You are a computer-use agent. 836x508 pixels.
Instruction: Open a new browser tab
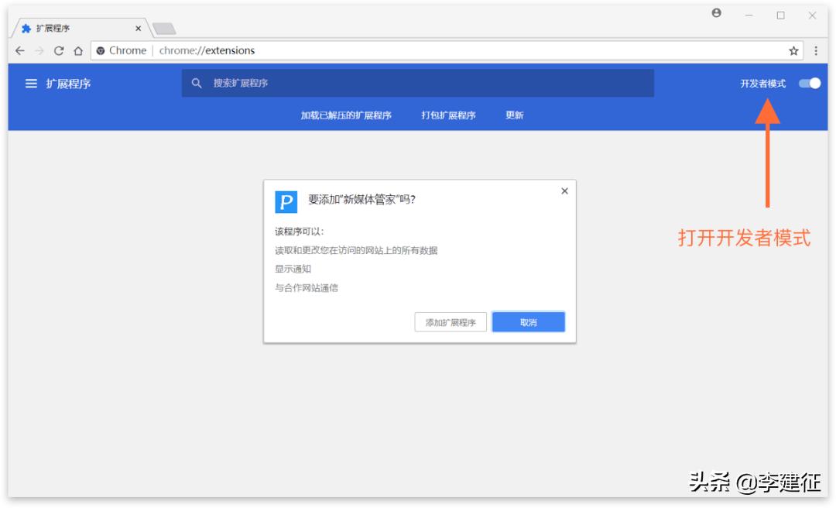pos(163,28)
